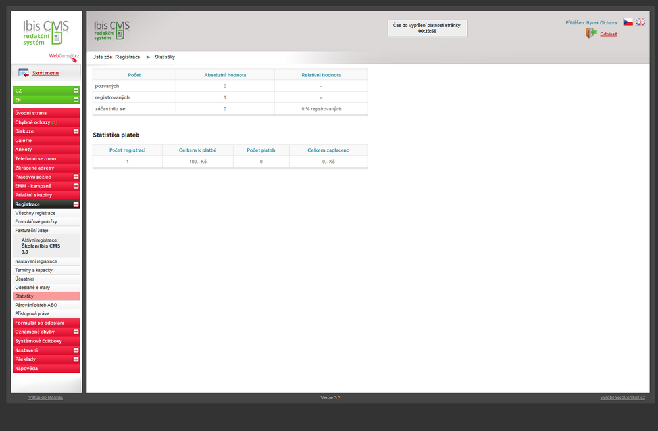The width and height of the screenshot is (658, 431).
Task: Click Počet plateb column header
Action: pos(261,150)
